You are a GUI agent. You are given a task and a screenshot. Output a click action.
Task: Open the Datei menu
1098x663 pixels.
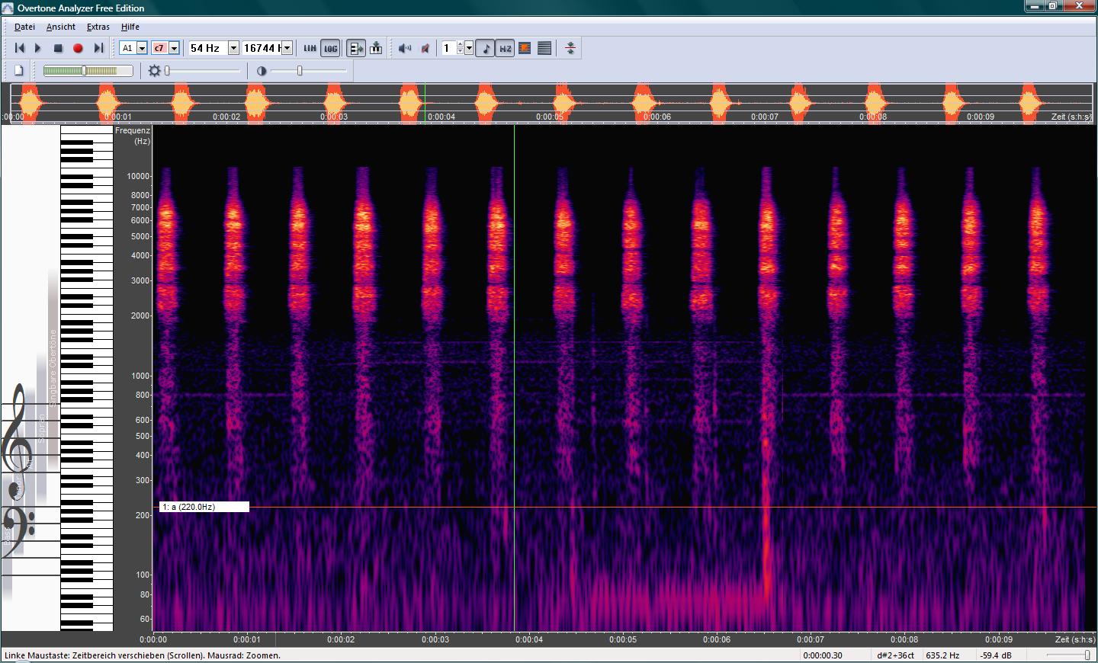click(x=24, y=27)
